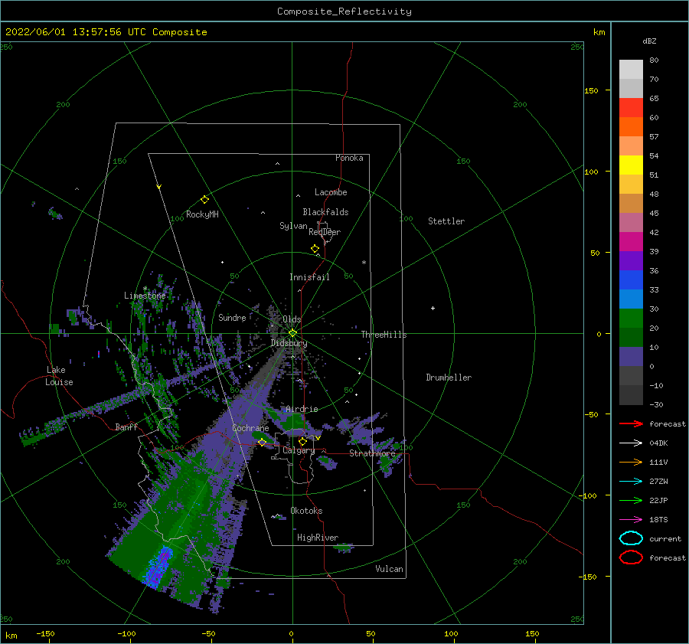Click the Innisfail label
The width and height of the screenshot is (689, 644).
coord(309,277)
